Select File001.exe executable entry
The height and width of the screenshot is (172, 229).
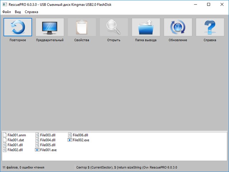[48, 150]
